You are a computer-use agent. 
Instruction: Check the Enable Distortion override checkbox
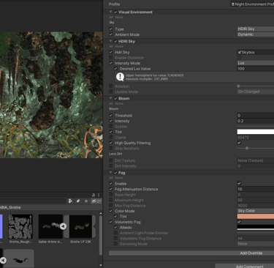click(111, 58)
